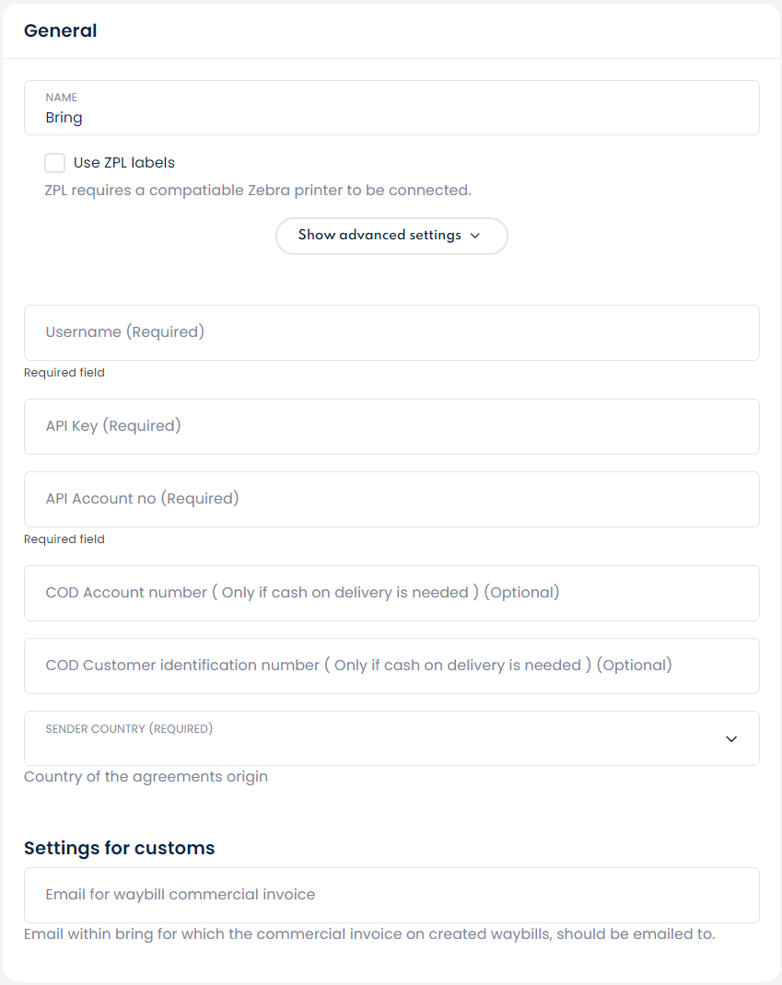This screenshot has height=985, width=782.
Task: Click the Settings for customs heading
Action: (119, 848)
